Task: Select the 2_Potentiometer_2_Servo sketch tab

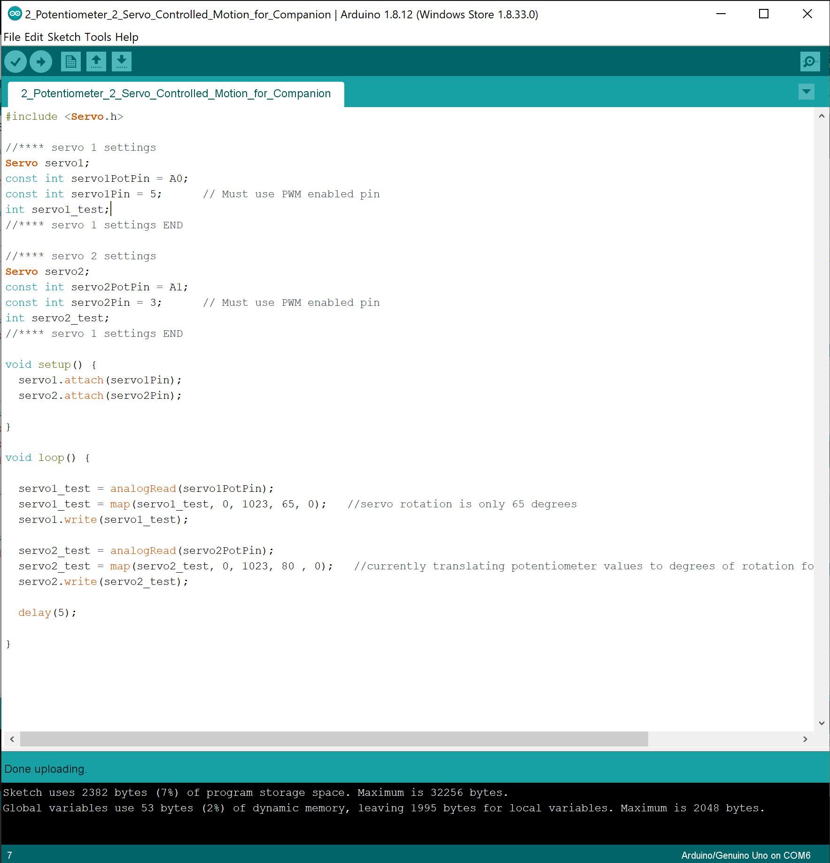Action: click(x=176, y=93)
